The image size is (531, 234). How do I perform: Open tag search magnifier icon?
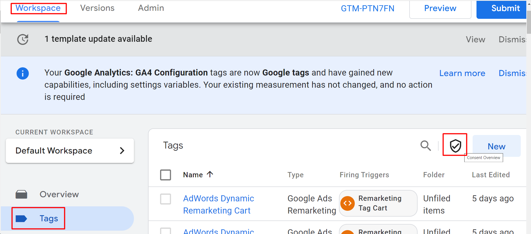(x=426, y=145)
